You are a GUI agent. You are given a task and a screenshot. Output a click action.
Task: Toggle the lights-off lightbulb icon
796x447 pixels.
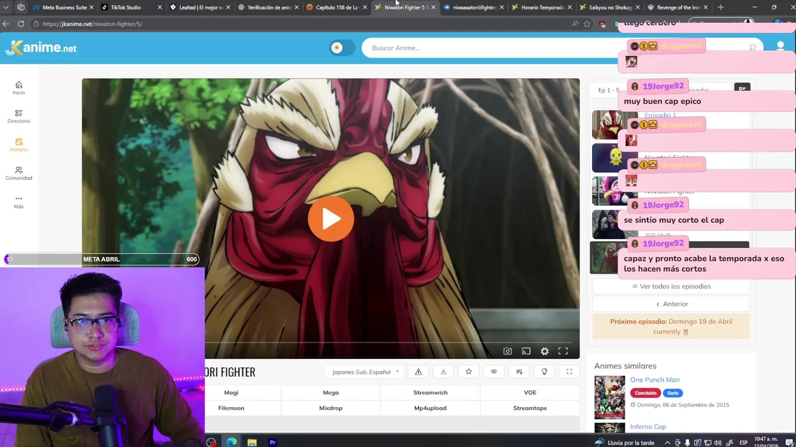click(544, 372)
